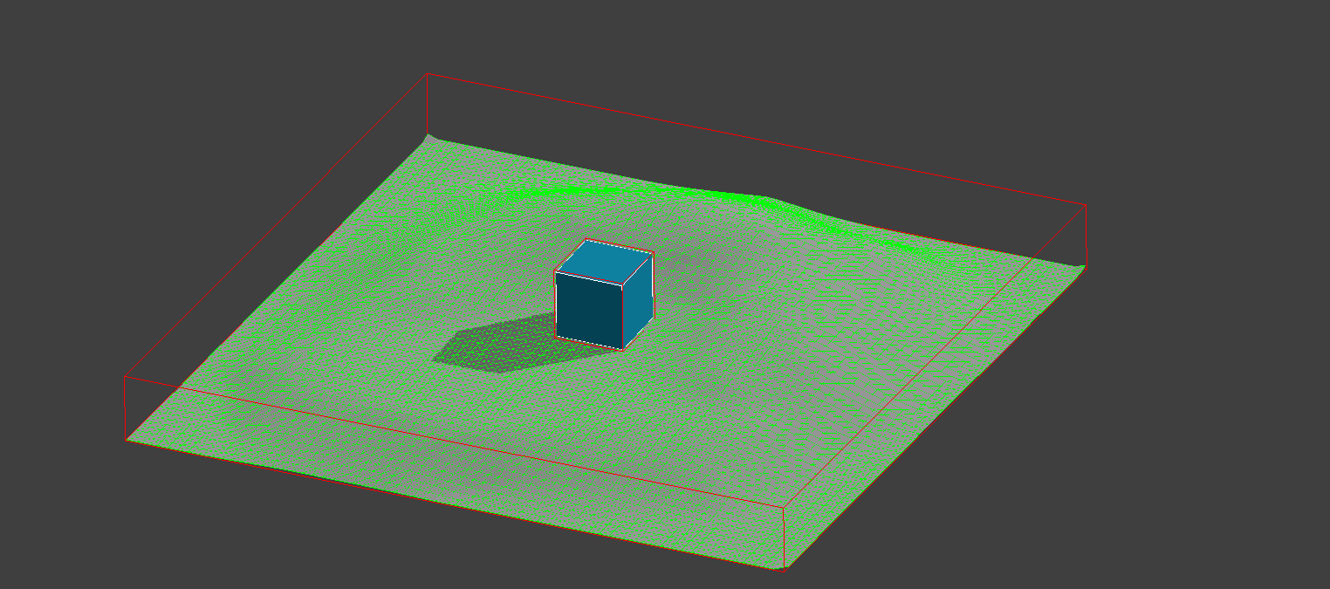Click the top face of the blue cube

click(605, 261)
